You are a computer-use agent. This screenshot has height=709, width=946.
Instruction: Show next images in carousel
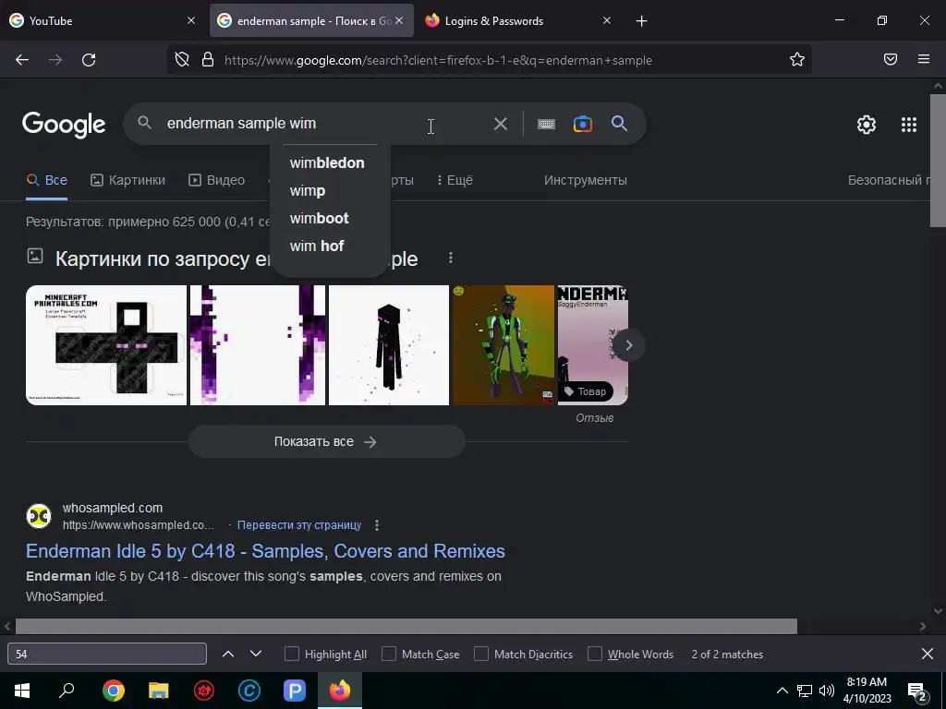pos(628,345)
